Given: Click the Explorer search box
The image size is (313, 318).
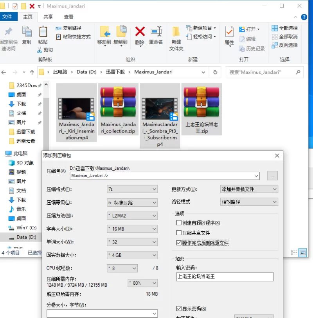Looking at the screenshot, I should pyautogui.click(x=264, y=72).
